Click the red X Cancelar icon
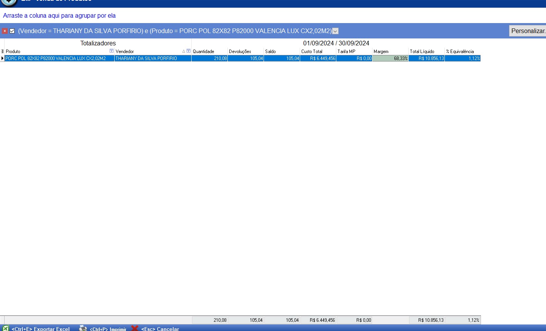The image size is (546, 331). (x=135, y=329)
